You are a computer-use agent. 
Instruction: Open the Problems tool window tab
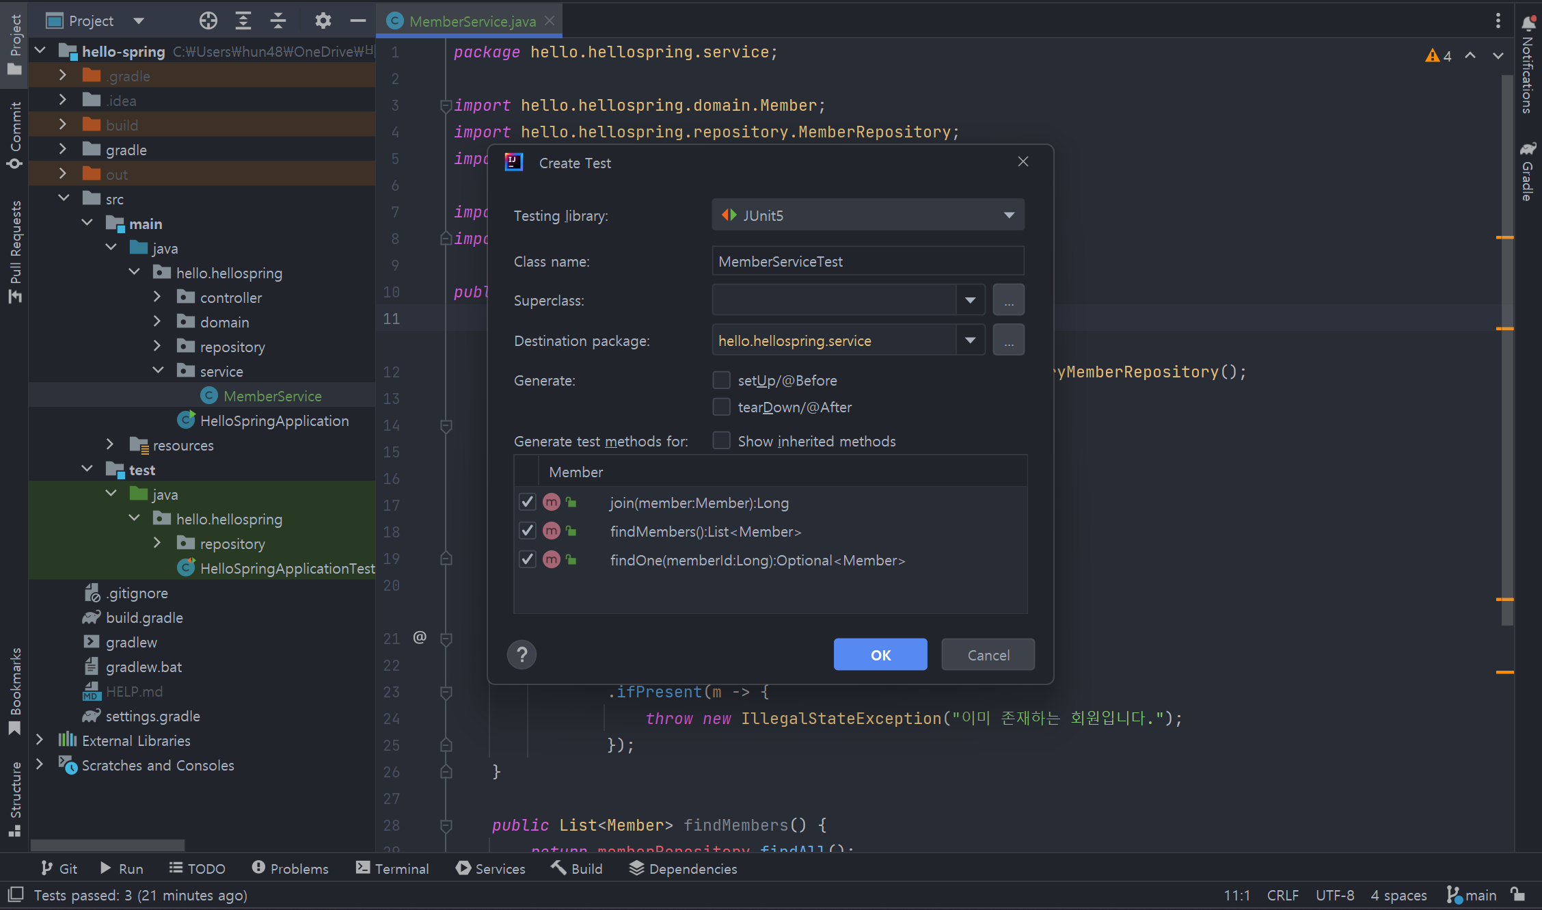(x=290, y=868)
